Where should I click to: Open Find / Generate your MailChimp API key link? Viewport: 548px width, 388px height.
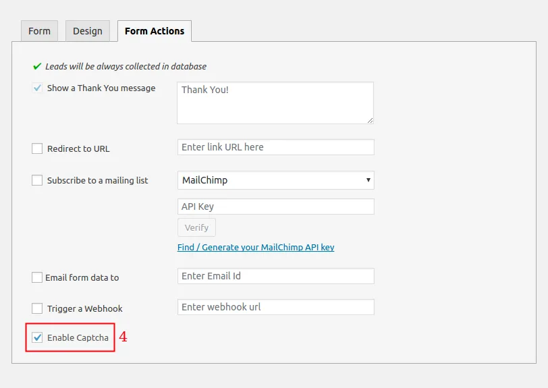pyautogui.click(x=256, y=247)
